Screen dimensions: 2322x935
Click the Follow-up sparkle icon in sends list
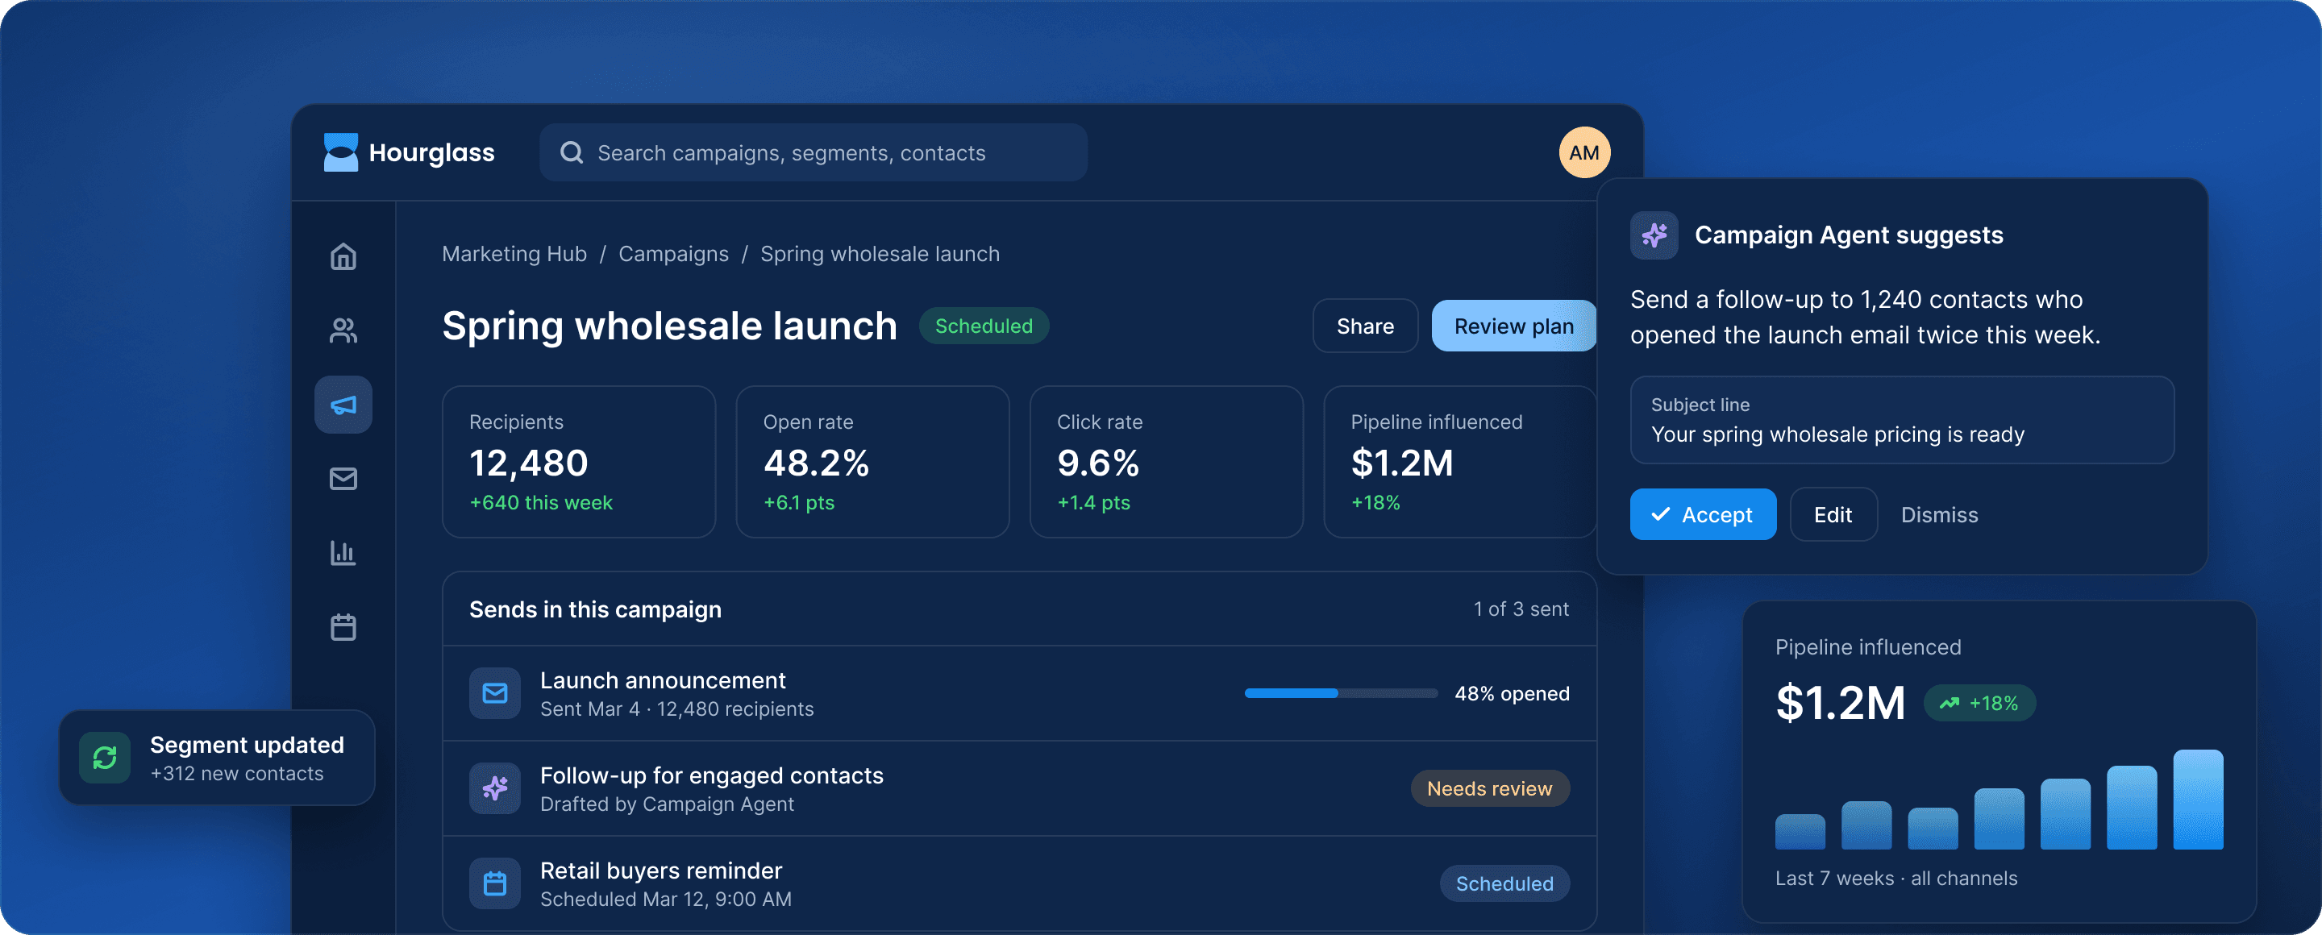[494, 788]
